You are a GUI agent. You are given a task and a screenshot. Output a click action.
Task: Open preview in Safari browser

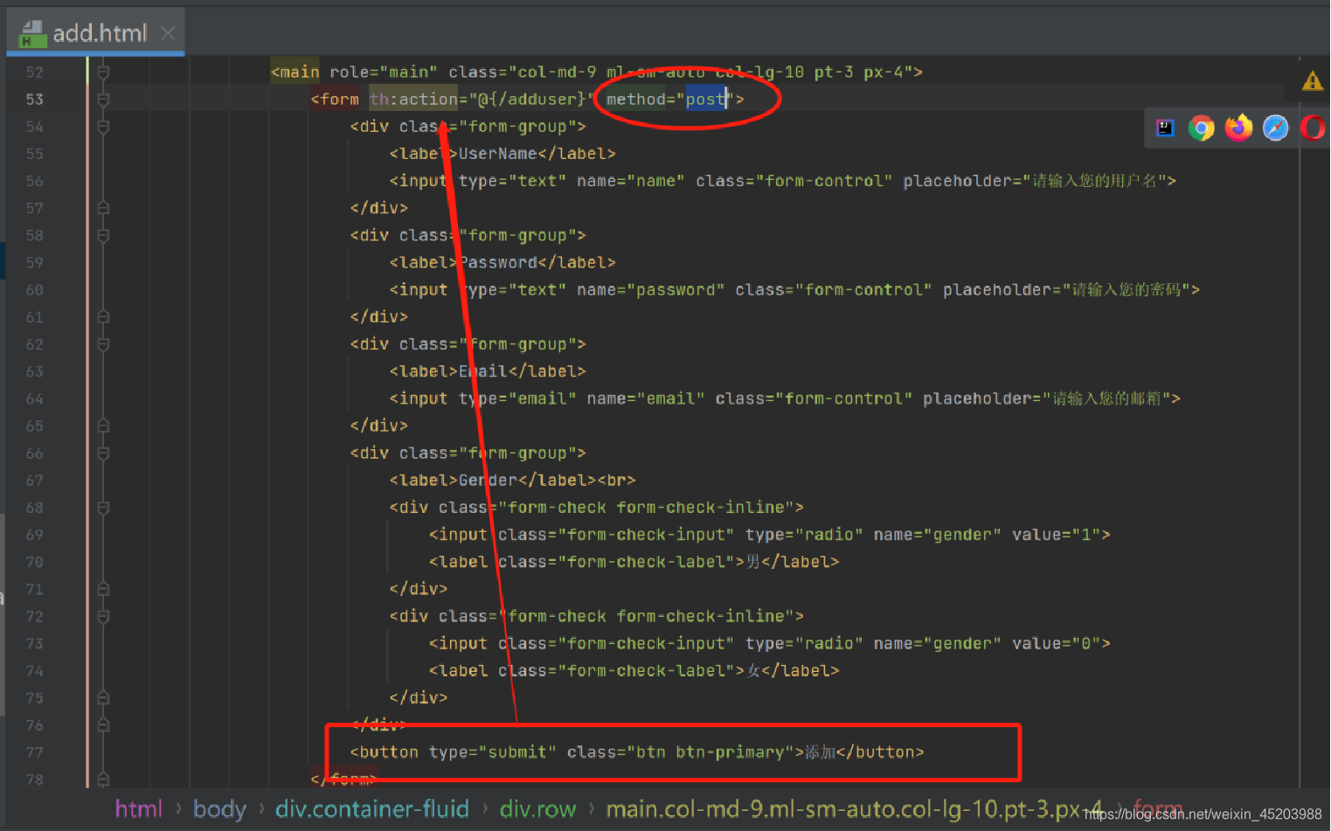tap(1276, 128)
